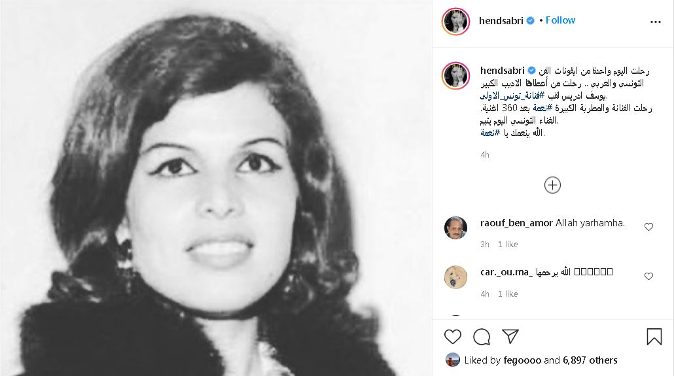Open fegoooo's profile from likes line
The image size is (674, 376).
click(x=522, y=360)
